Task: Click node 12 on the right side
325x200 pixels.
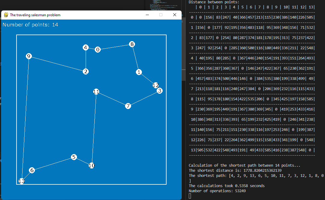Action: coord(156,85)
